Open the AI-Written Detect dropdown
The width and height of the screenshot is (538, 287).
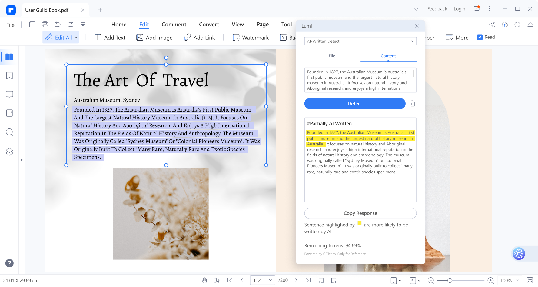point(360,41)
